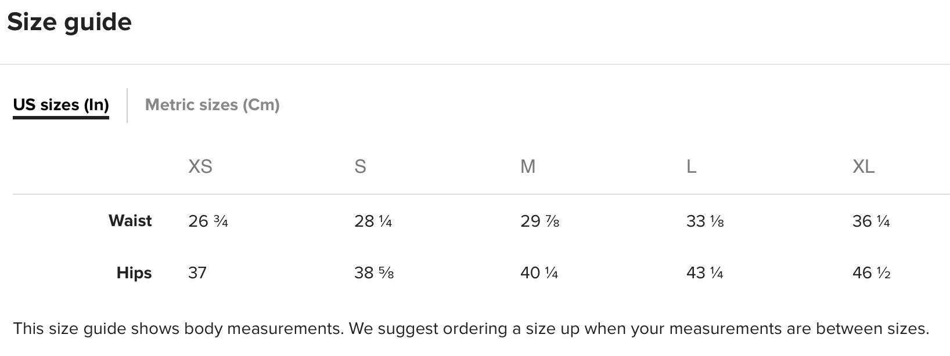This screenshot has height=356, width=950.
Task: Switch to the Metric sizes (Cm) tab
Action: click(x=212, y=105)
